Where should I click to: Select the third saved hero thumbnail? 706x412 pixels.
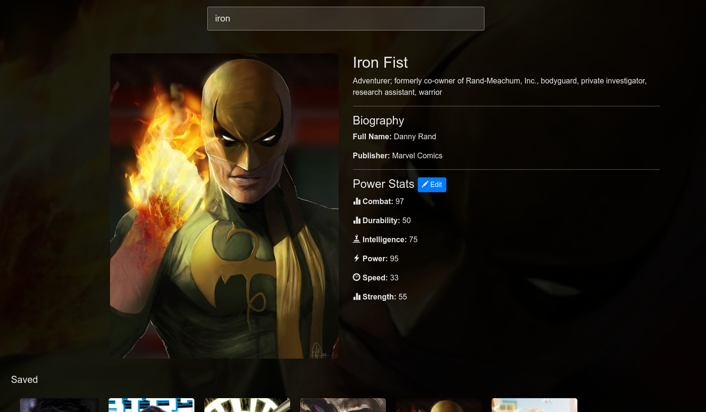click(247, 405)
